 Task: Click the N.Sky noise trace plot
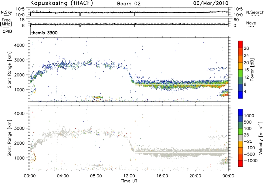point(129,12)
